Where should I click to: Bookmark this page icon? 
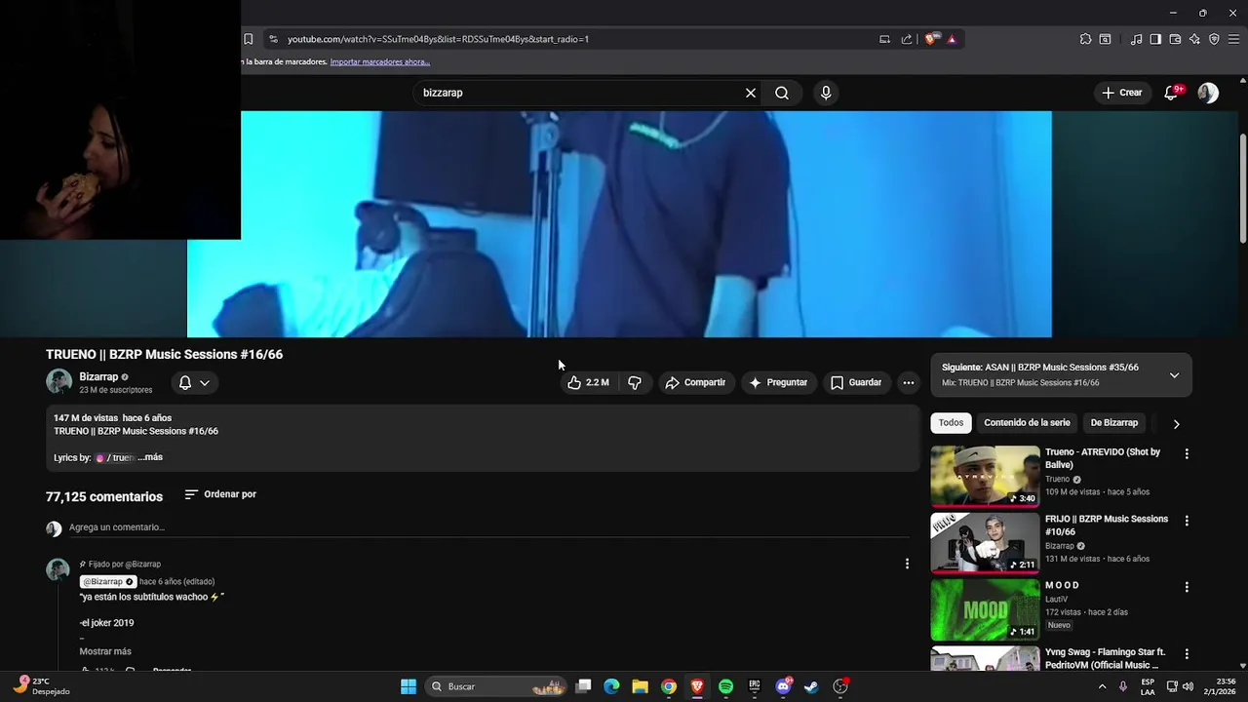click(248, 39)
